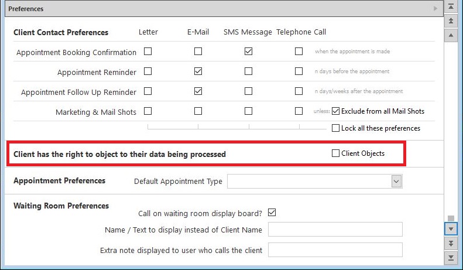Click the right to object heading text
Screen dimensions: 463x270
119,154
